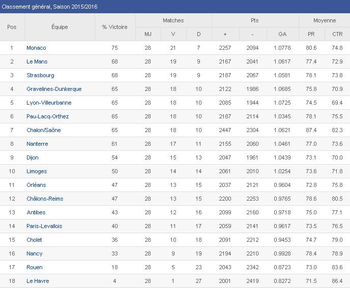Click the Rouen team link
Viewport: 350px width, 288px height.
pyautogui.click(x=34, y=267)
